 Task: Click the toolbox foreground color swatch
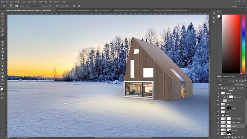[2, 89]
